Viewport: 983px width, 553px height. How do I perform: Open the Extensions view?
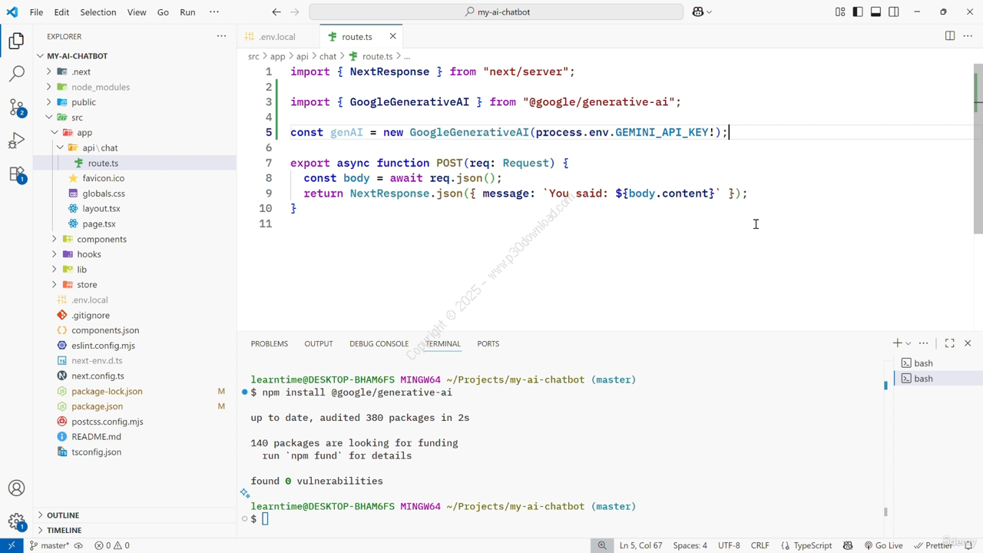(16, 174)
